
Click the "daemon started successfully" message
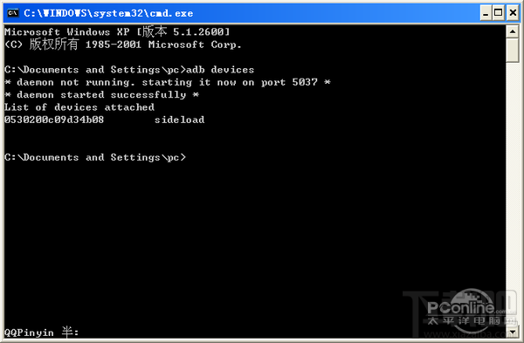pyautogui.click(x=101, y=95)
